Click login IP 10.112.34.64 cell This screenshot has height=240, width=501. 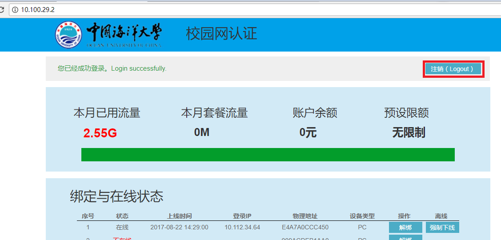coord(242,228)
